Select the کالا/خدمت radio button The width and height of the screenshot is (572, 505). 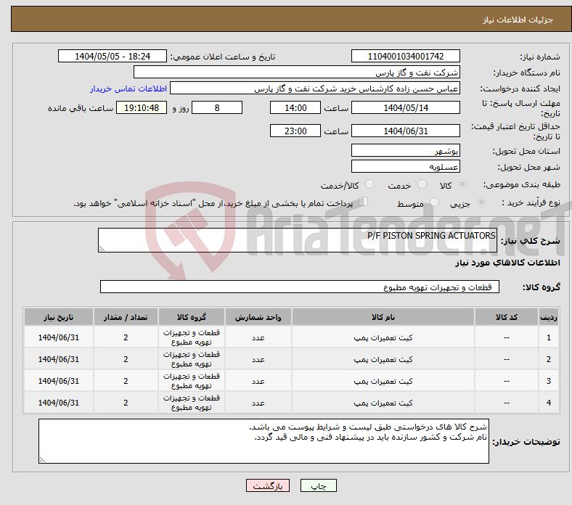point(370,184)
